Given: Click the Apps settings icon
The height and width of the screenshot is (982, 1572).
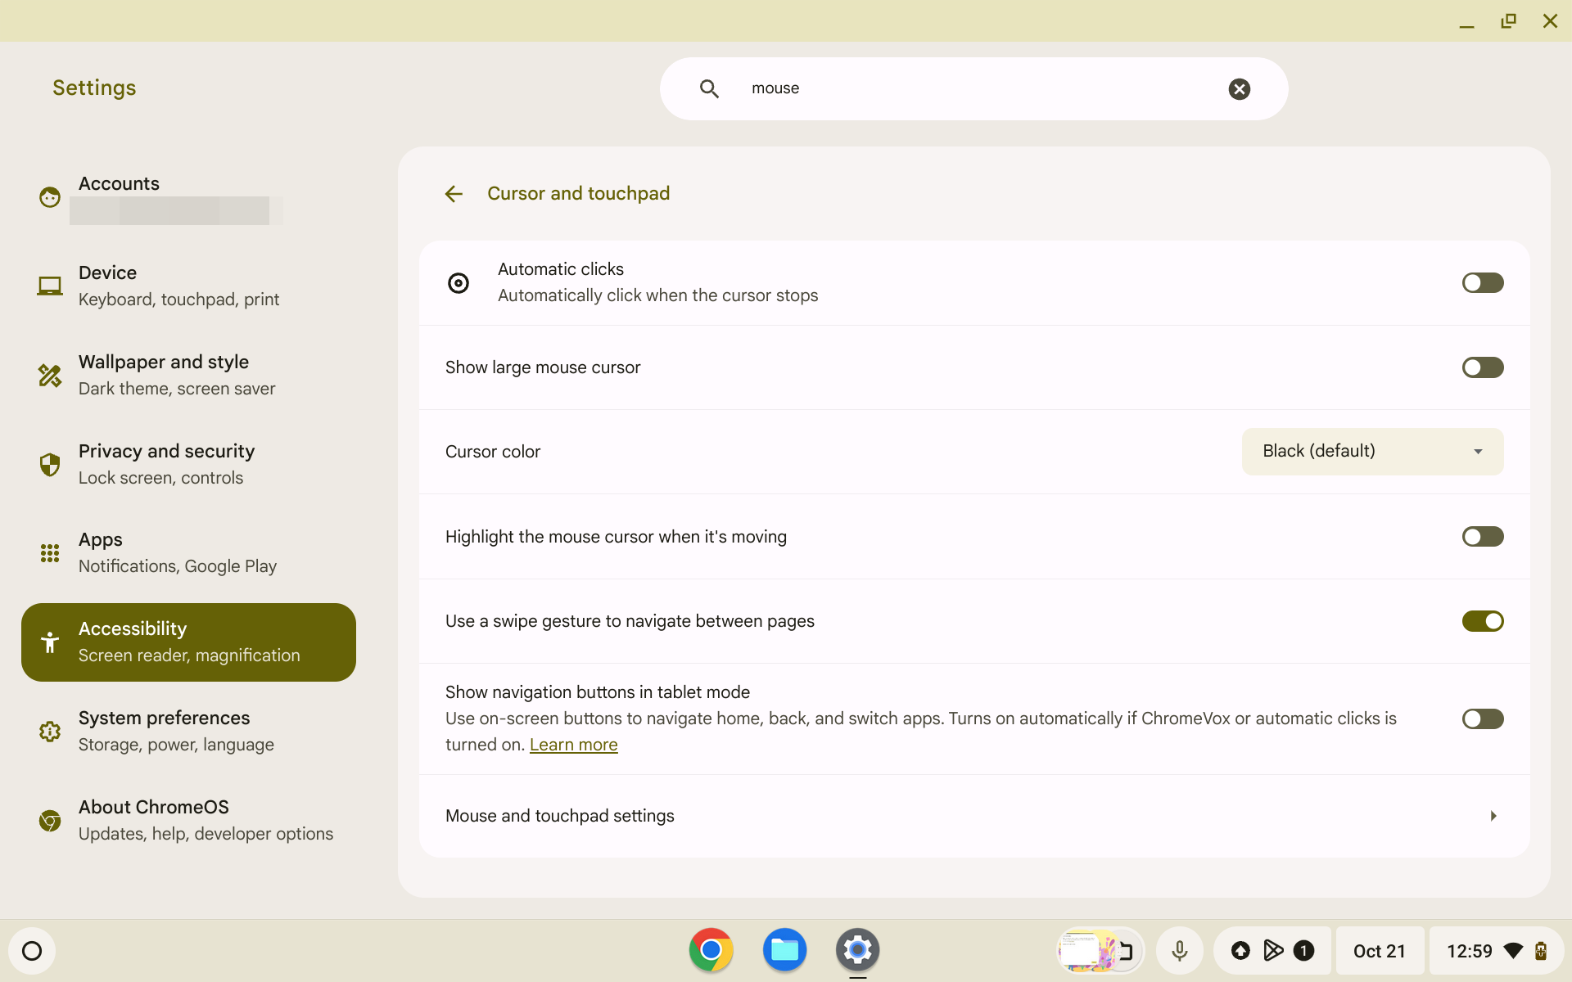Looking at the screenshot, I should pyautogui.click(x=50, y=553).
